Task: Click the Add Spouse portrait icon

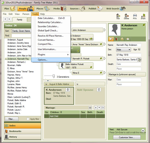Action: 99,90
